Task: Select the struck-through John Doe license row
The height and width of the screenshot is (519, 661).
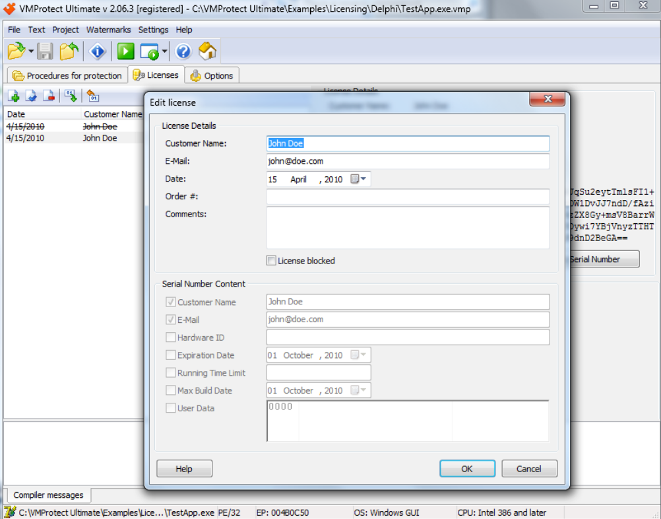Action: point(74,126)
